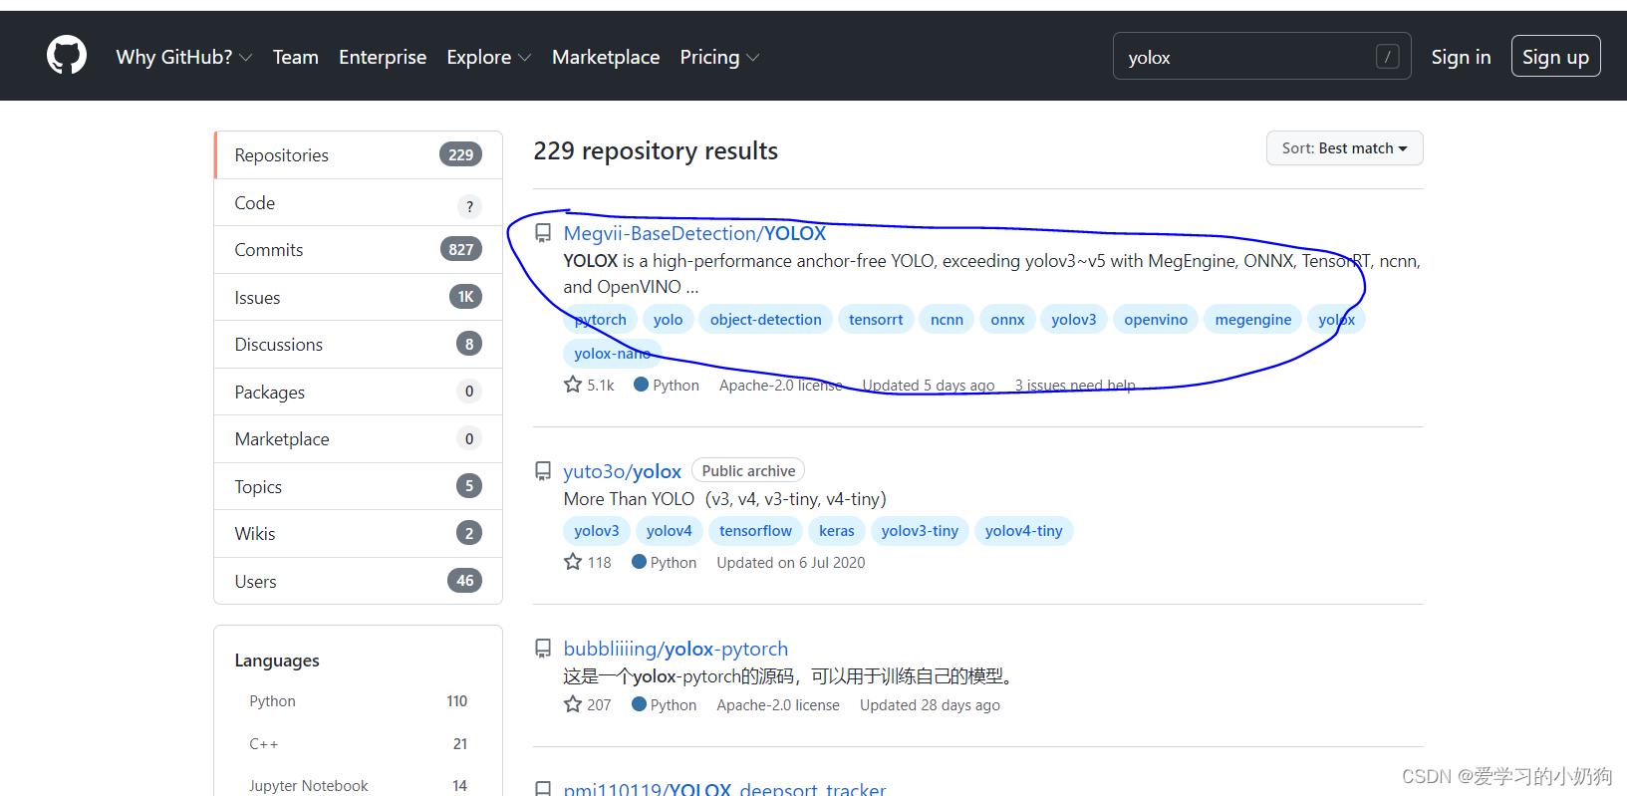Focus the search field containing yolox
1627x796 pixels.
(1261, 57)
